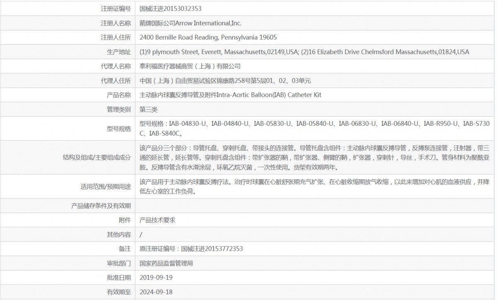497x300 pixels.
Task: Select product name Intra-Aortic Balloon(IAB) Catheter Kit
Action: coord(231,95)
